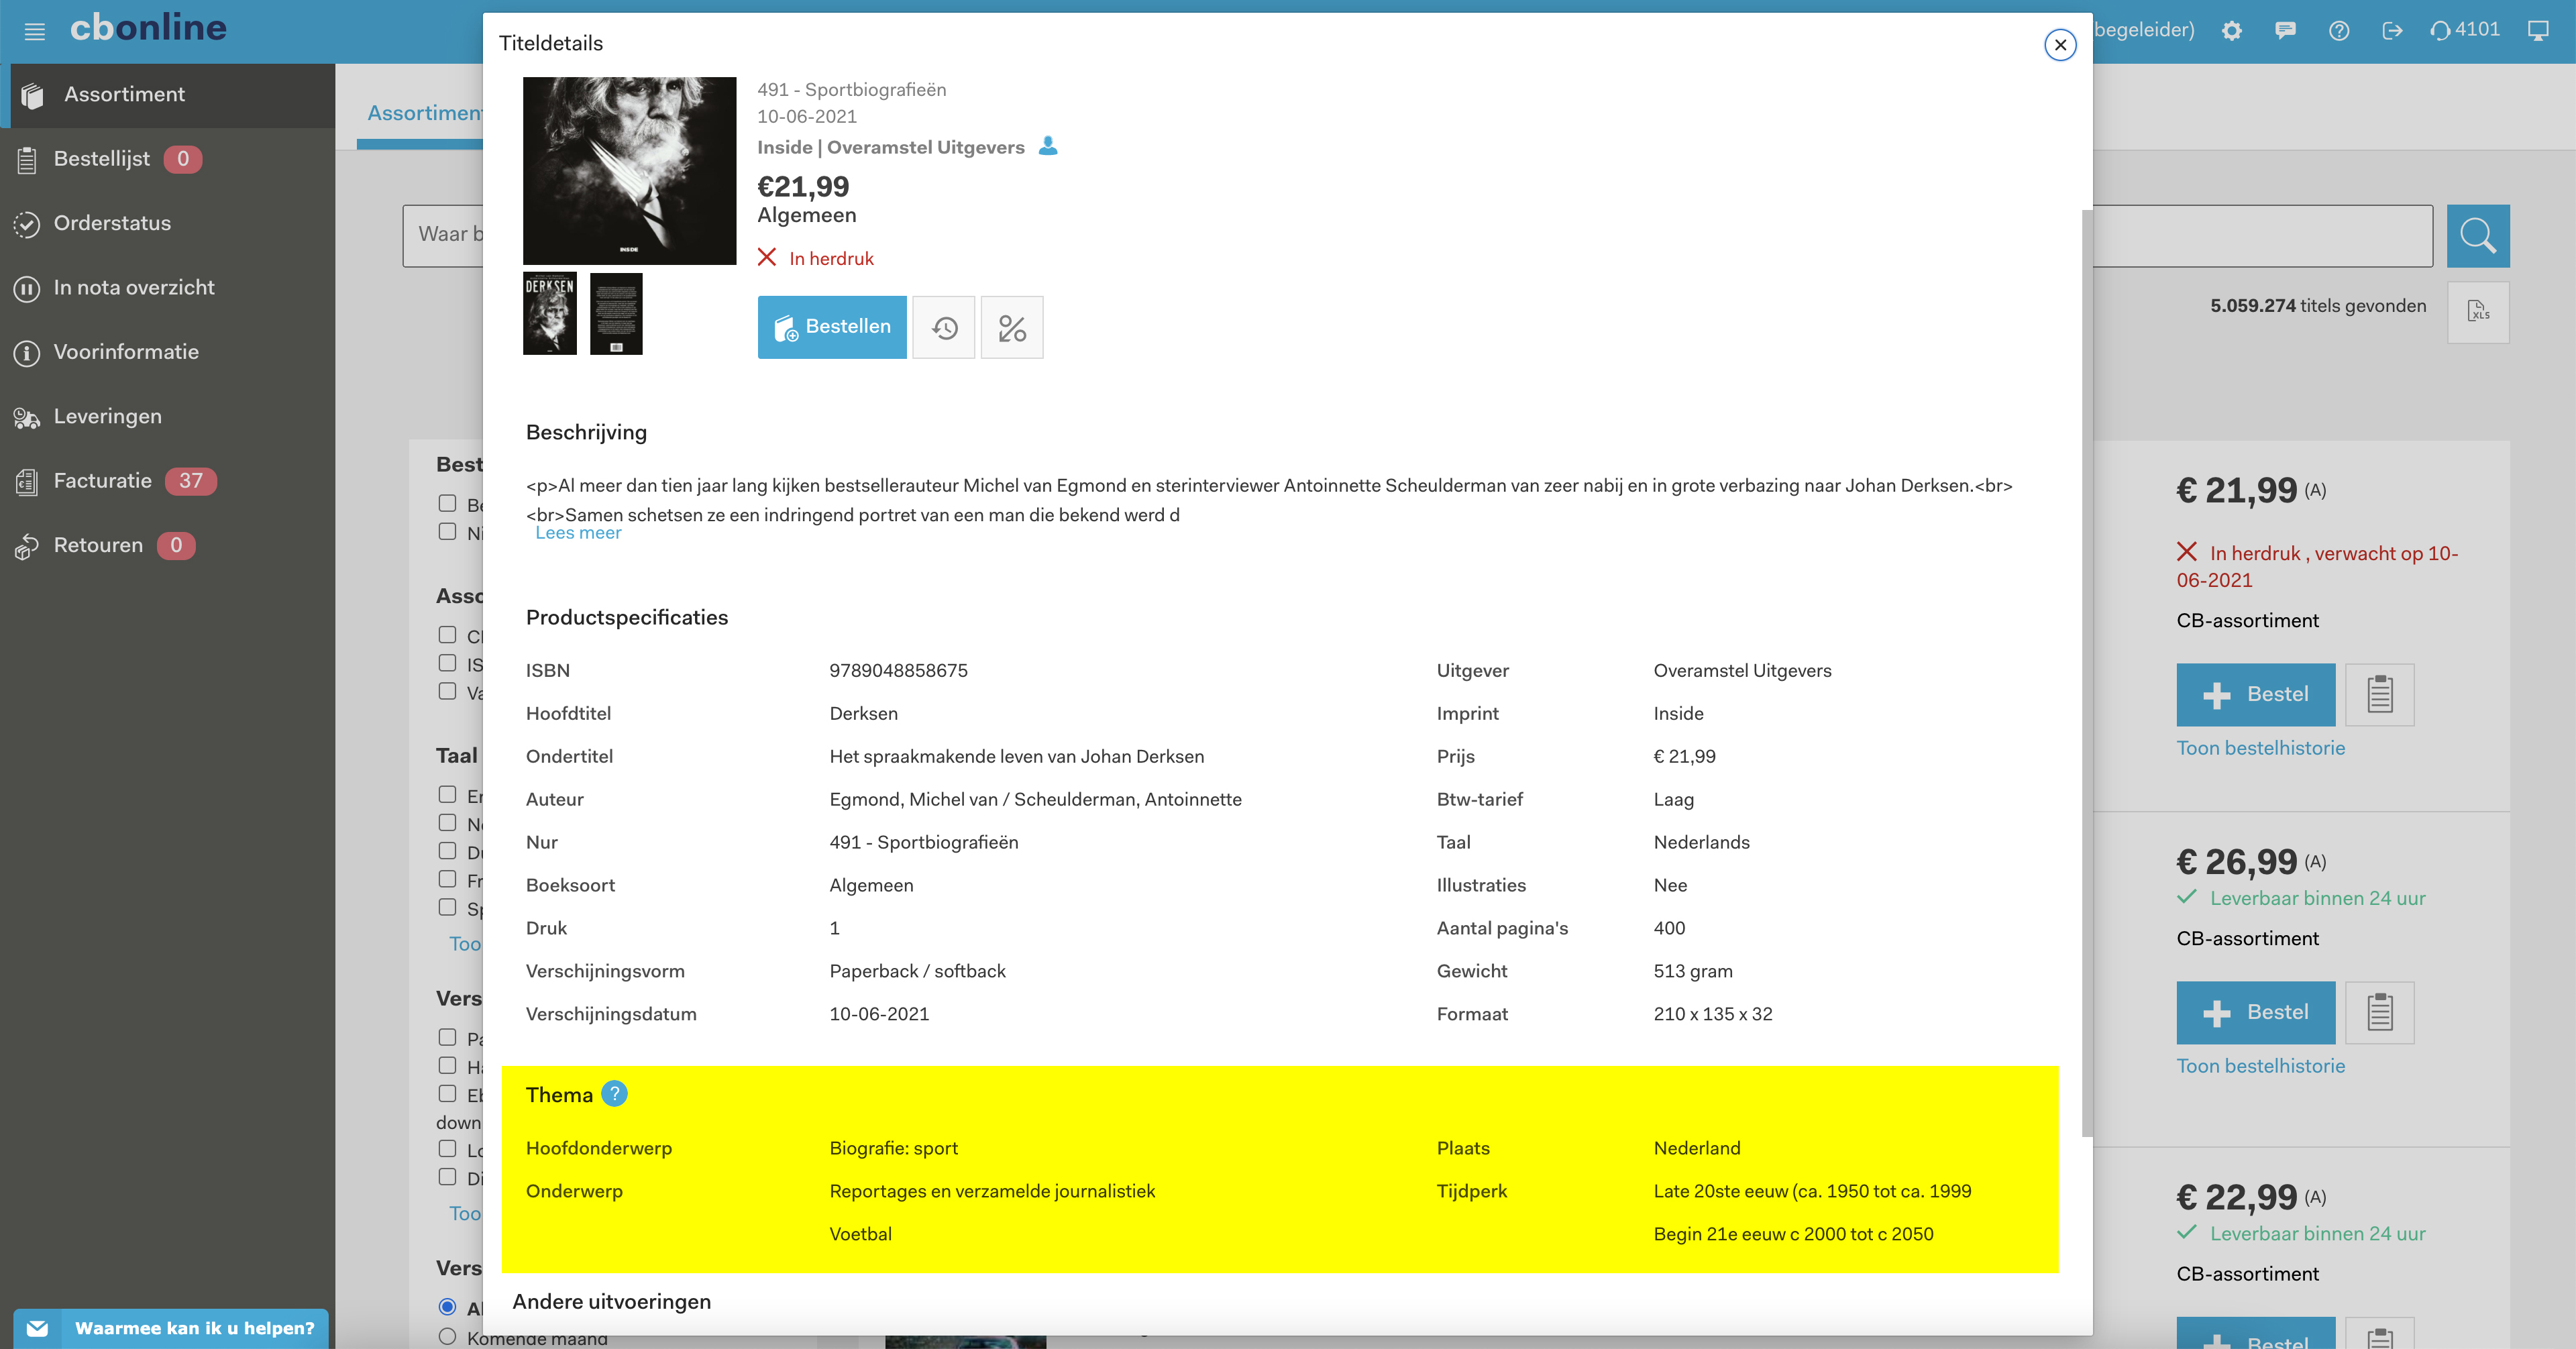Click the Biografie: sport theme value
This screenshot has width=2576, height=1349.
893,1149
